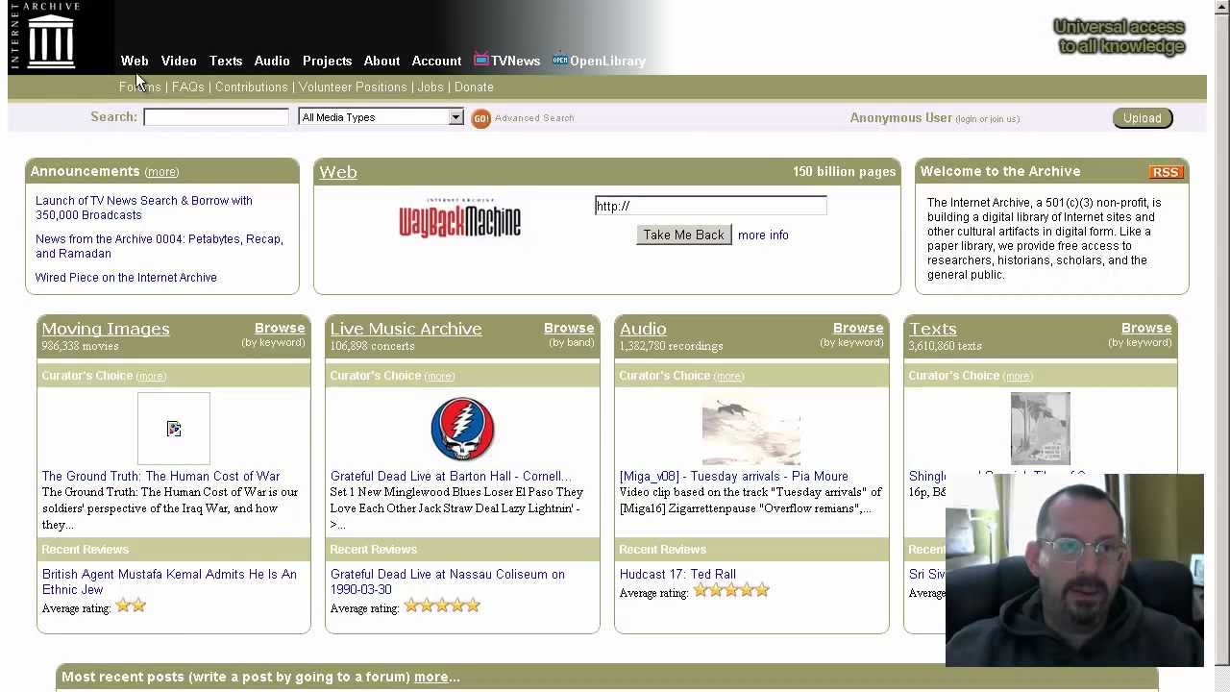Go to the FAQs link
Viewport: 1230px width, 692px height.
click(x=188, y=86)
